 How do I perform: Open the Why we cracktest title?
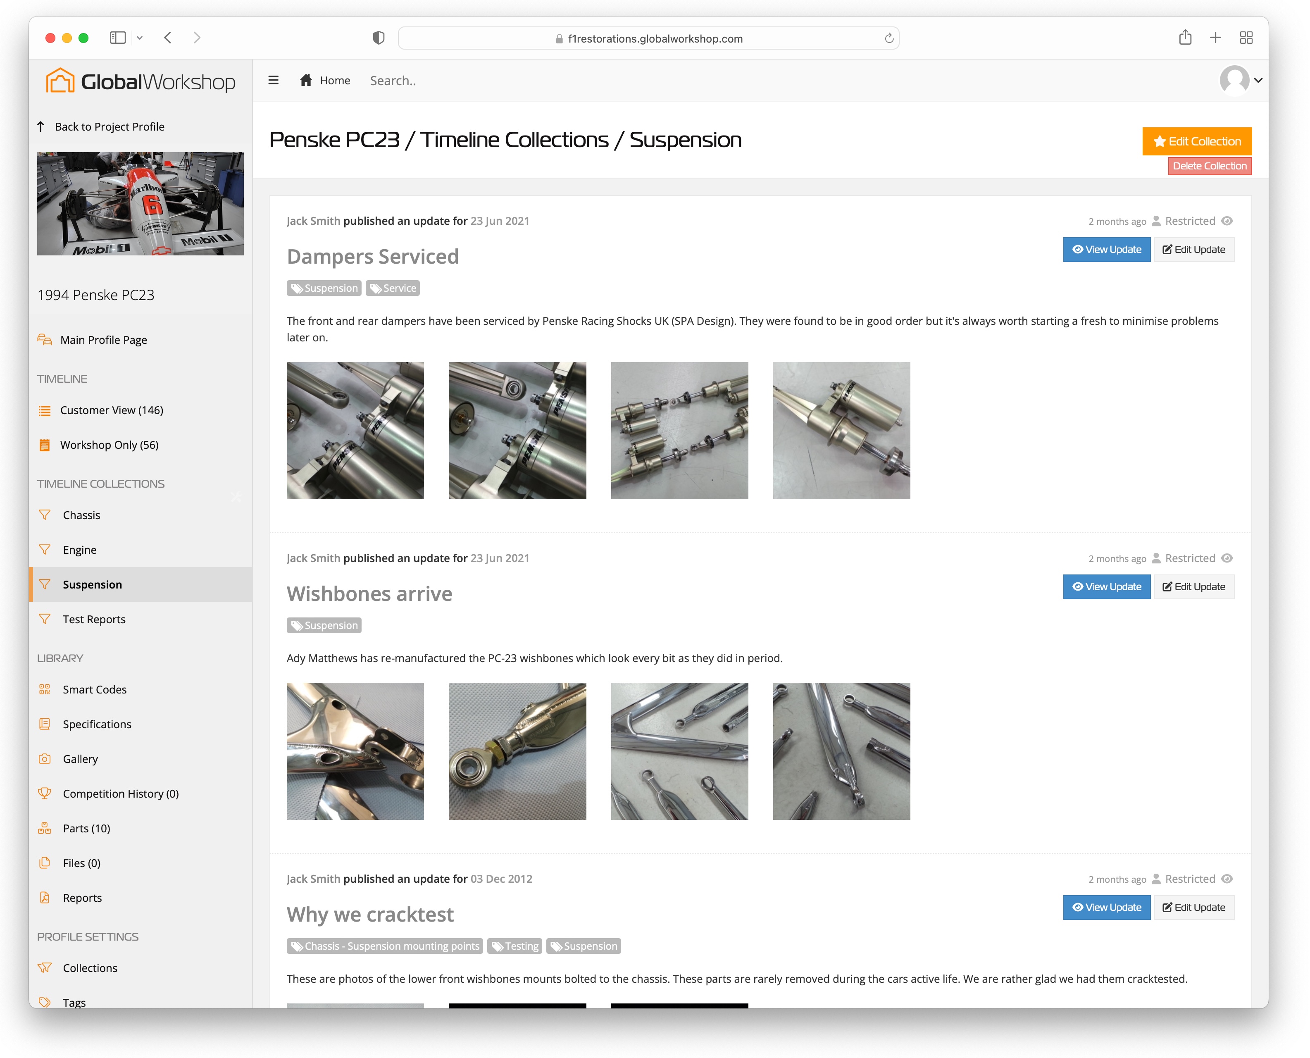click(x=370, y=914)
